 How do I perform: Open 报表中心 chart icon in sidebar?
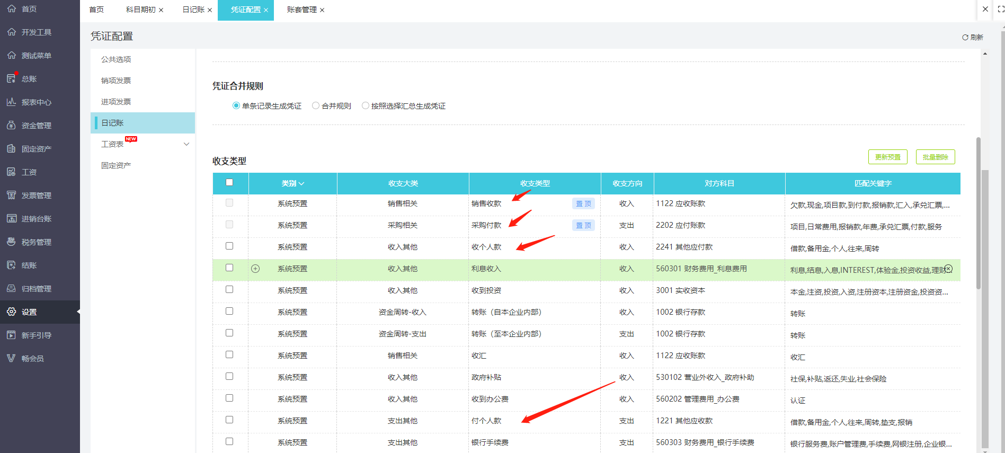12,102
